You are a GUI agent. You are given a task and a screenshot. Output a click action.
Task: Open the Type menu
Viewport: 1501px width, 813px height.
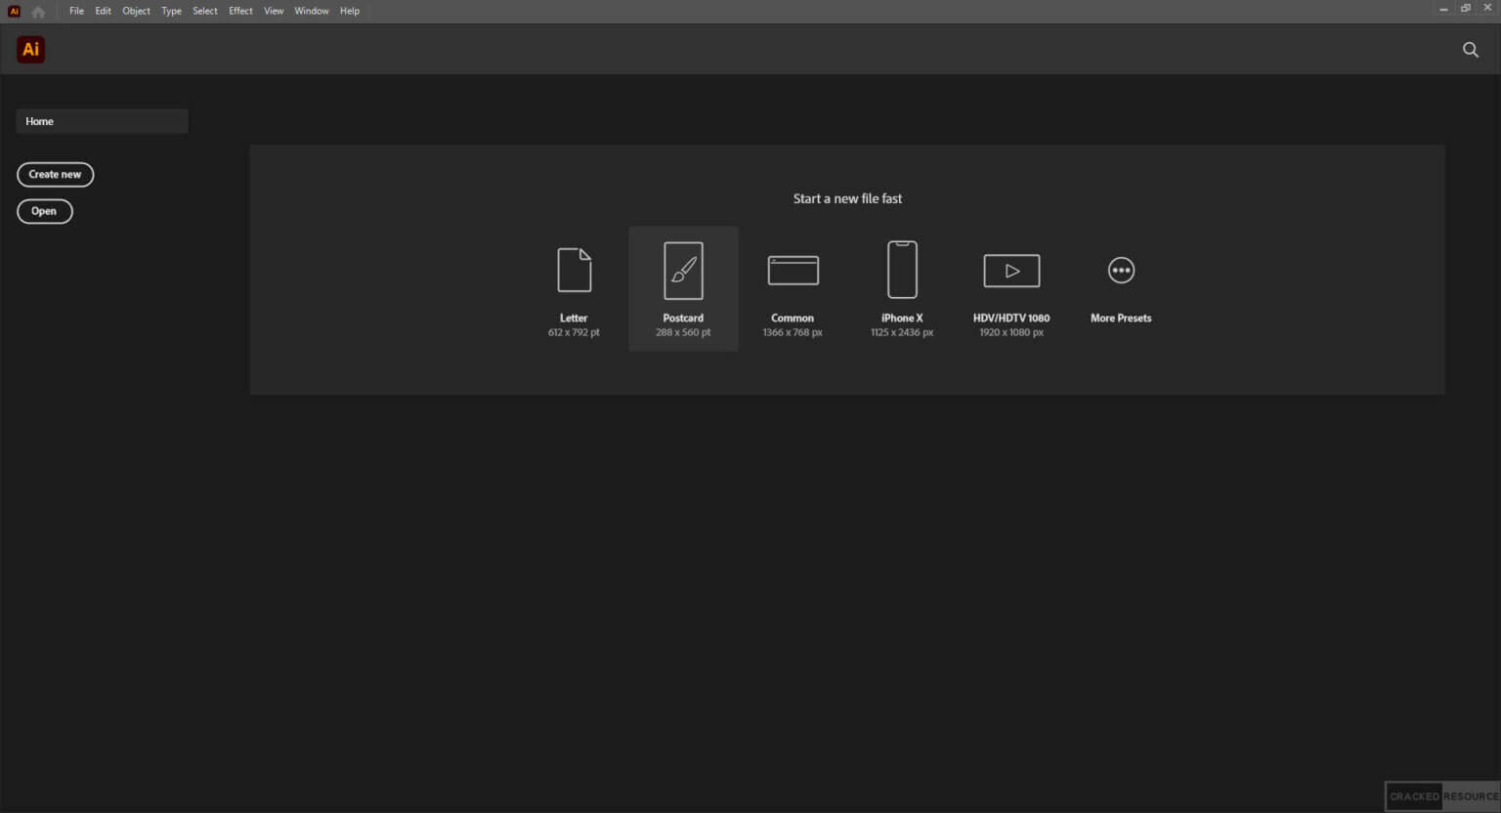[171, 11]
